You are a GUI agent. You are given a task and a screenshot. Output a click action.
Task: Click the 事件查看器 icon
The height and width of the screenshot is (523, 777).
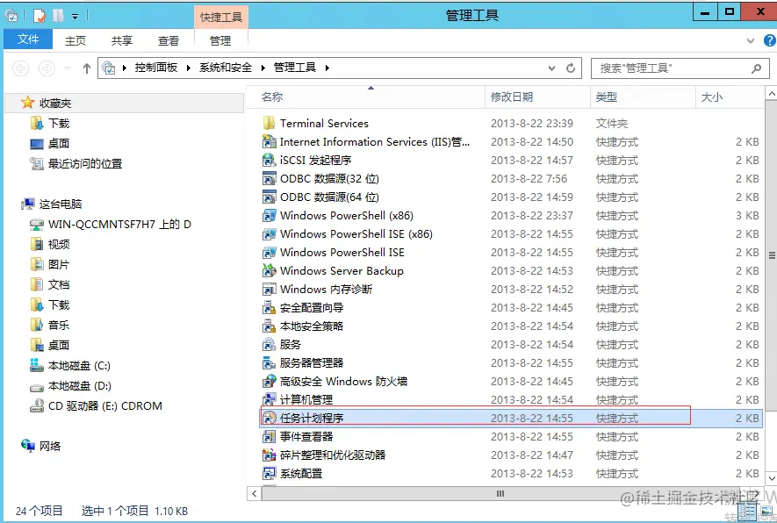pyautogui.click(x=269, y=437)
